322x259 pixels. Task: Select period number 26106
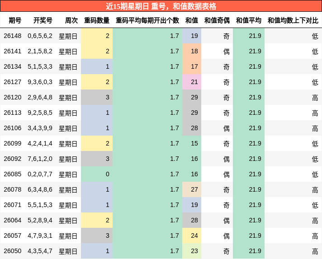(x=13, y=128)
